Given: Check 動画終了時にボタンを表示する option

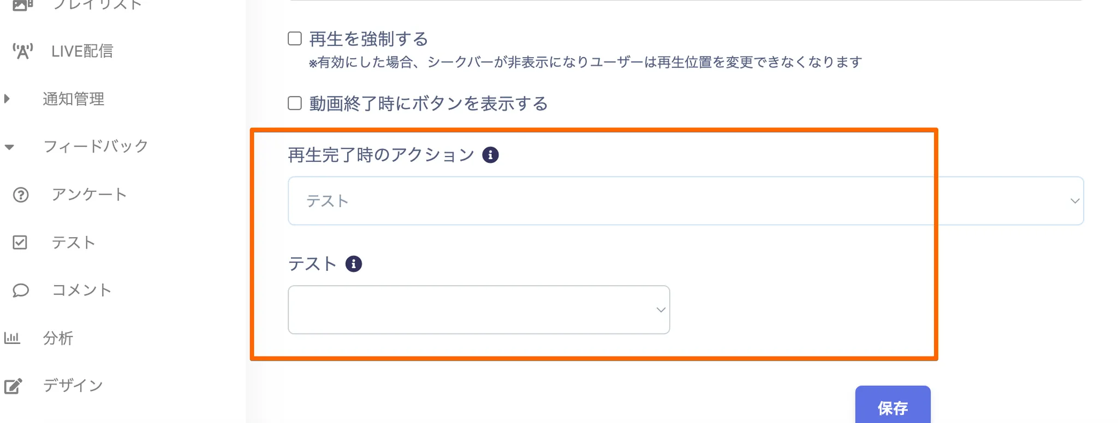Looking at the screenshot, I should point(295,103).
